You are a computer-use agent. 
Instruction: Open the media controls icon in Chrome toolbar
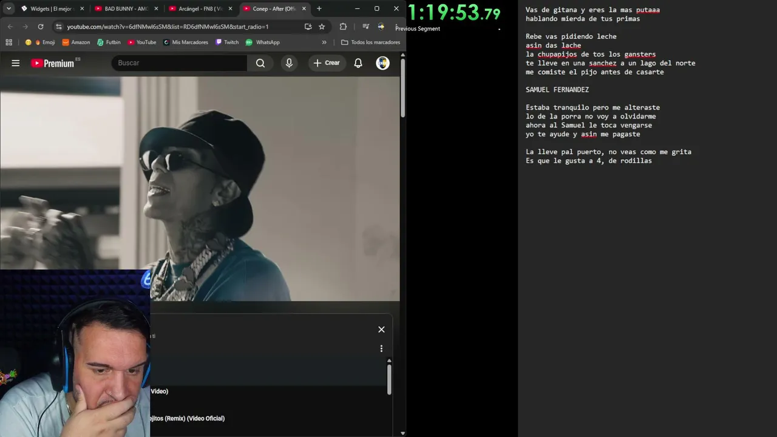[x=365, y=27]
